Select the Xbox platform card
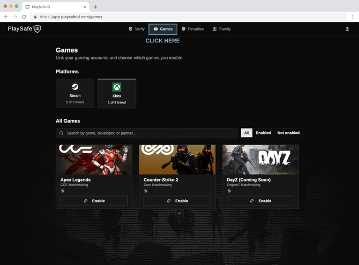Image resolution: width=359 pixels, height=265 pixels. click(117, 93)
